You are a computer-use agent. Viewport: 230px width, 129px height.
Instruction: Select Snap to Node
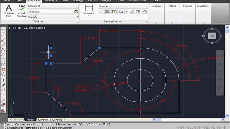point(3,94)
